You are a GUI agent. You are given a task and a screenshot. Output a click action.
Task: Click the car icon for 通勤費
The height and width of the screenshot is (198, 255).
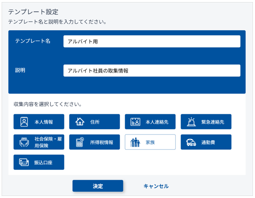coord(191,142)
